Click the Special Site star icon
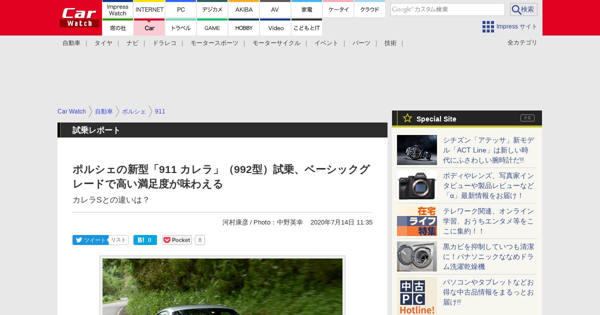The width and height of the screenshot is (600, 315). pyautogui.click(x=407, y=118)
